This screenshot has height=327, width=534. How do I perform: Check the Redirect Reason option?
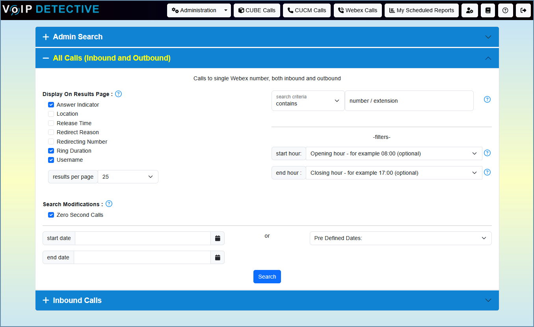pyautogui.click(x=51, y=132)
